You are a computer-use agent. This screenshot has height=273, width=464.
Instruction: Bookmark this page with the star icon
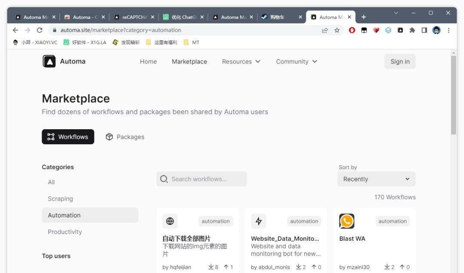point(337,30)
